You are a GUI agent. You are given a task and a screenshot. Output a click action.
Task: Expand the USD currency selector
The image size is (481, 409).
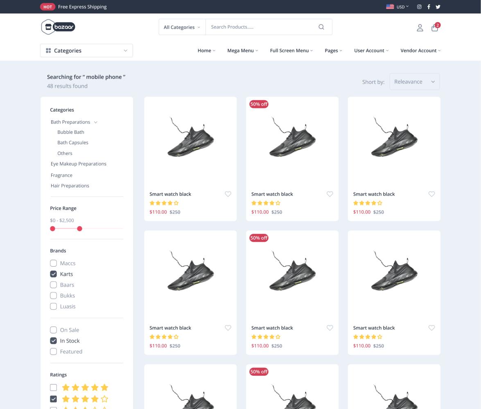point(397,7)
